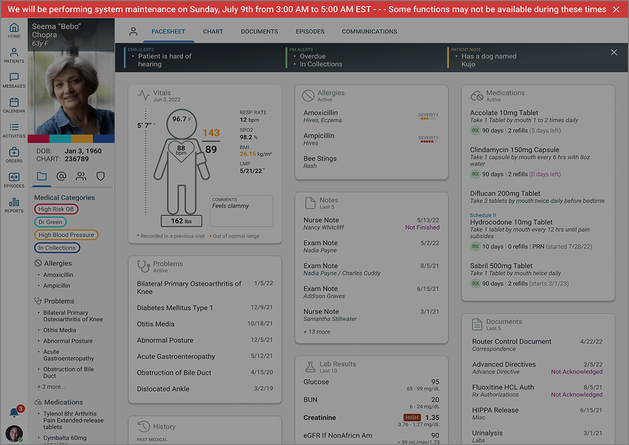Dismiss the system maintenance banner
Screen dimensions: 629x445
[616, 9]
